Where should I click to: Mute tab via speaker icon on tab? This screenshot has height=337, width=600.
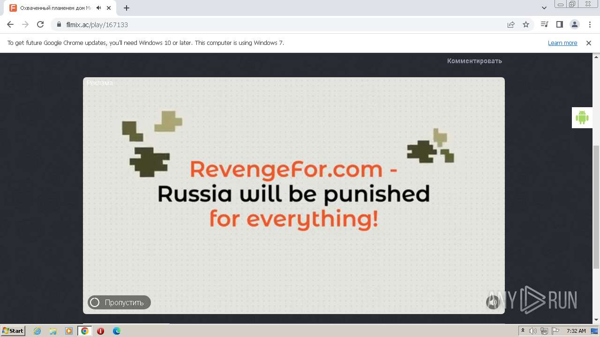coord(99,8)
